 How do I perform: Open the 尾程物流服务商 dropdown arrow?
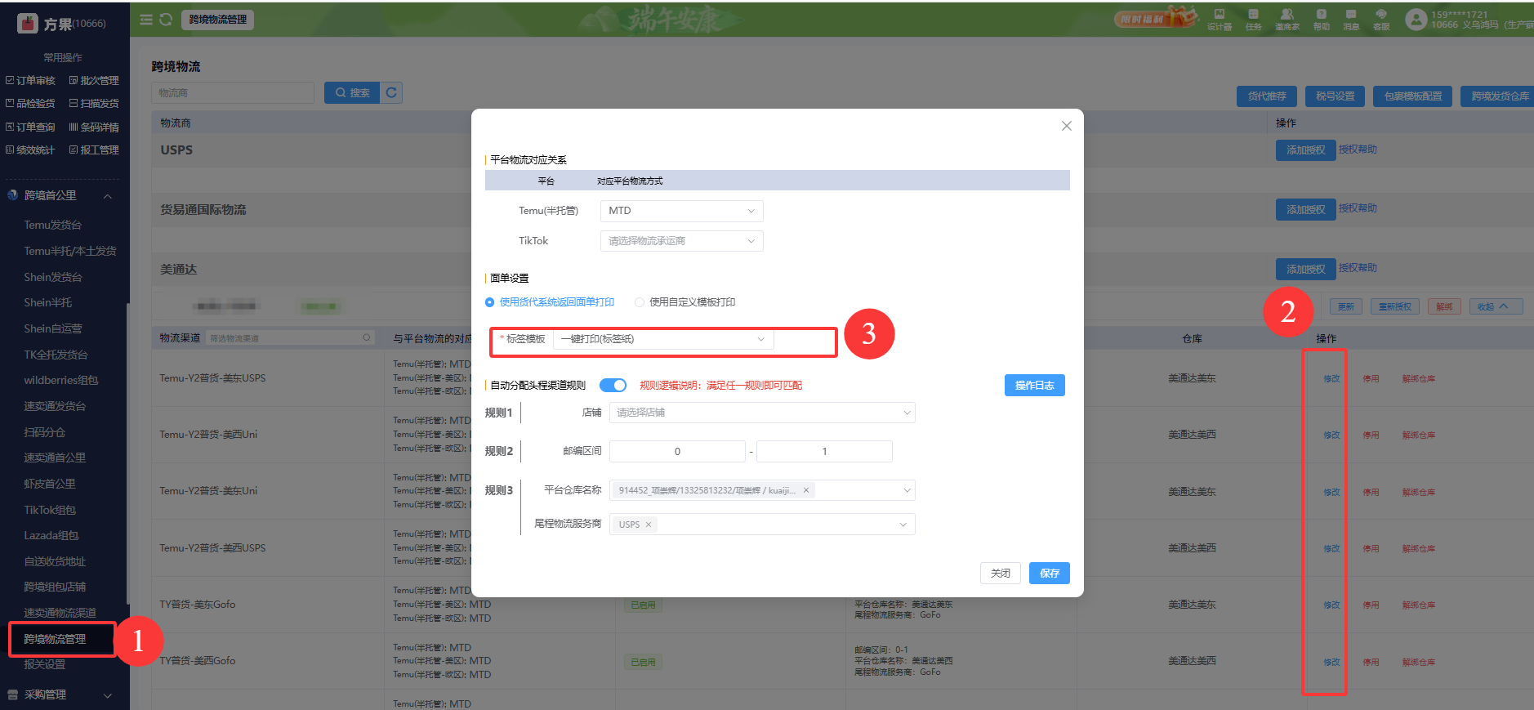tap(903, 525)
